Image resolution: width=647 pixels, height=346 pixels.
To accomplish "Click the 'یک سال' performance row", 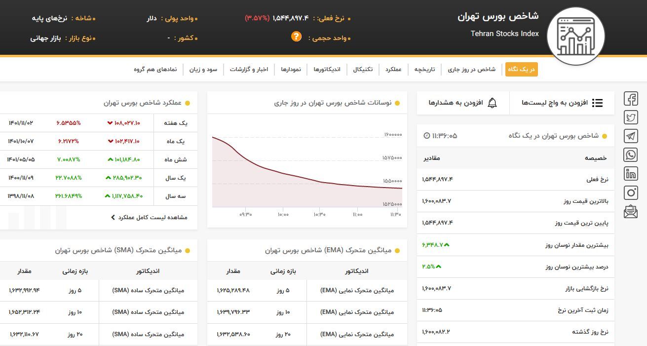I will click(99, 178).
